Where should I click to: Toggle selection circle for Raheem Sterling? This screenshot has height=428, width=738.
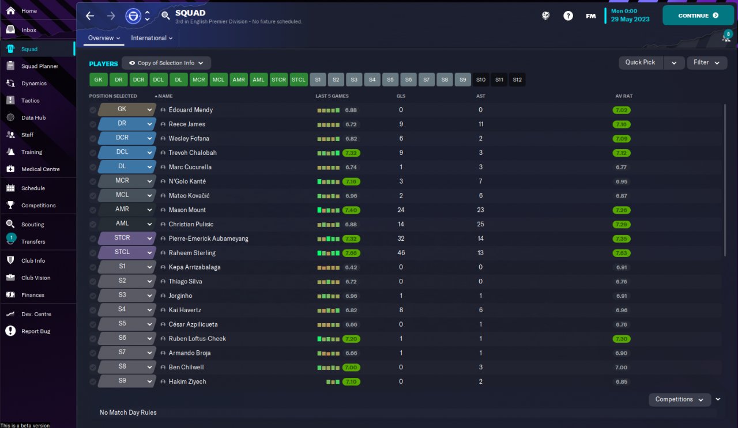[x=93, y=253]
